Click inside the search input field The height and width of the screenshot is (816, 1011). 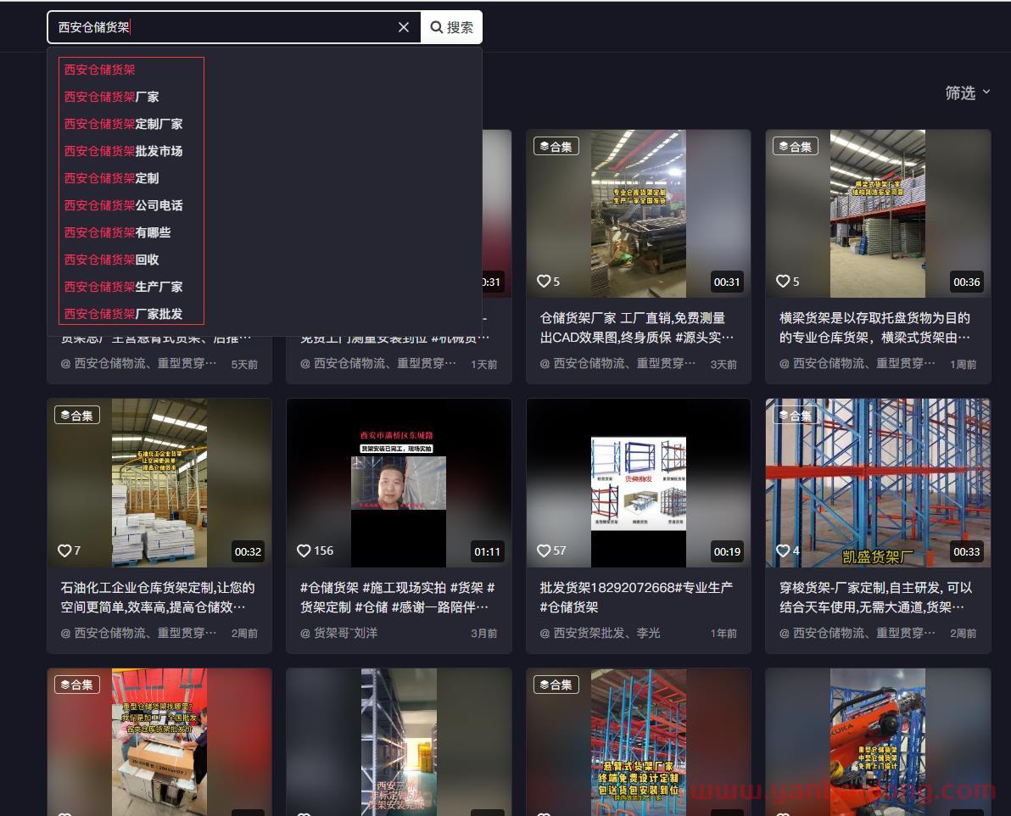221,27
